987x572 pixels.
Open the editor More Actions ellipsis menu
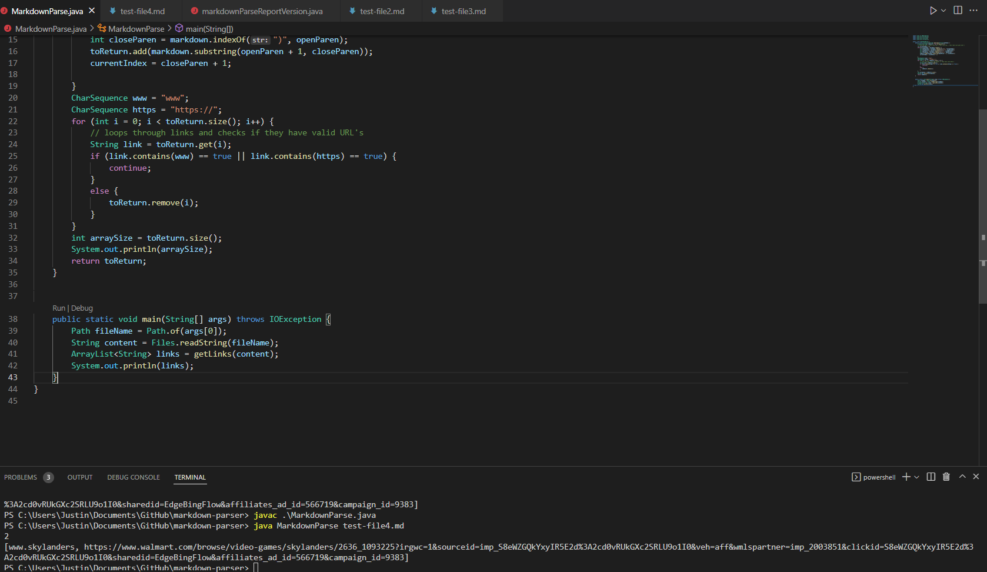point(973,11)
